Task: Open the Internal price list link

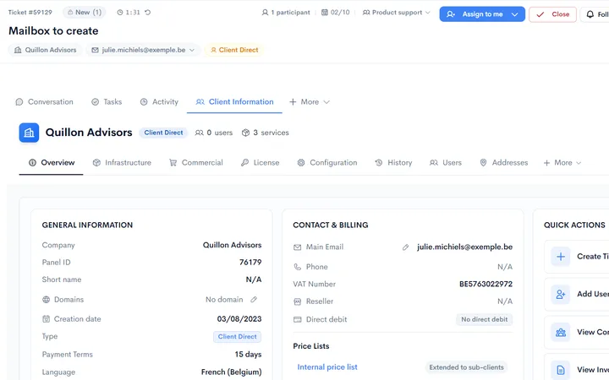Action: [x=327, y=367]
